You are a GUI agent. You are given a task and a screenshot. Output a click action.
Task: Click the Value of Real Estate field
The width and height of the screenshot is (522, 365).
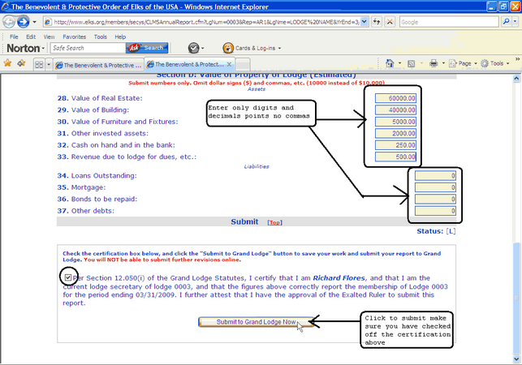click(394, 98)
